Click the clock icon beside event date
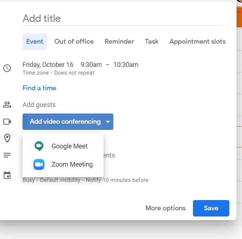Viewport: 242px width, 239px height. point(7,68)
